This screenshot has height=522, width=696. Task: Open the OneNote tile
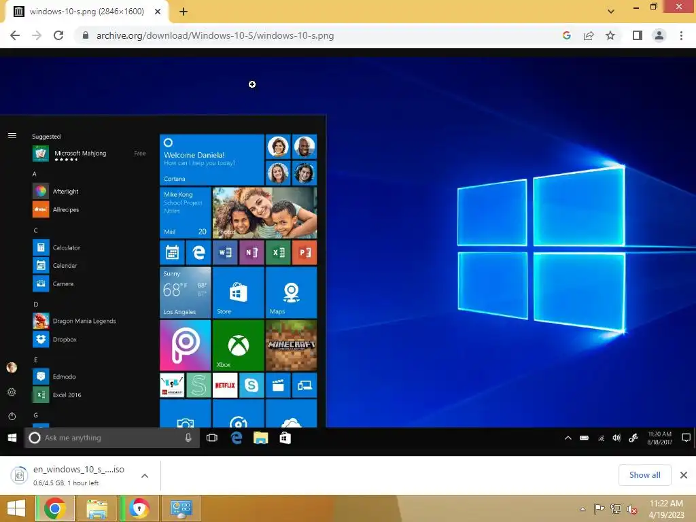pyautogui.click(x=251, y=253)
